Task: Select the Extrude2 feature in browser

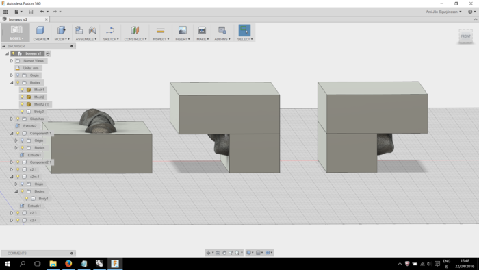Action: (x=29, y=126)
